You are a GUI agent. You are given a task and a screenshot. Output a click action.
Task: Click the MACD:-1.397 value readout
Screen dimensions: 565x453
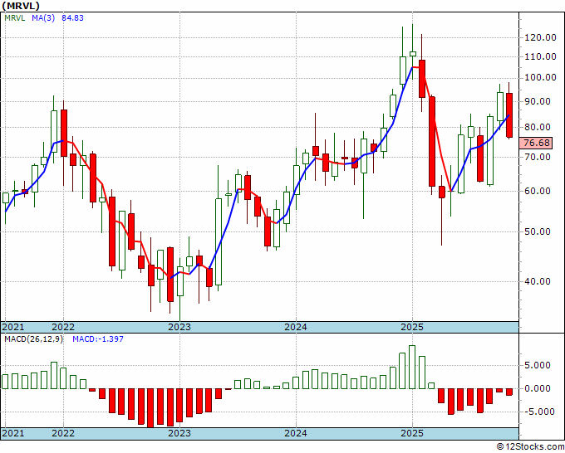(98, 339)
